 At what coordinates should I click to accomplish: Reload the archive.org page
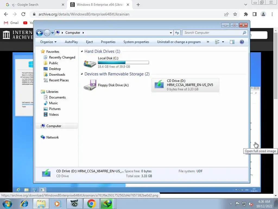tap(23, 14)
